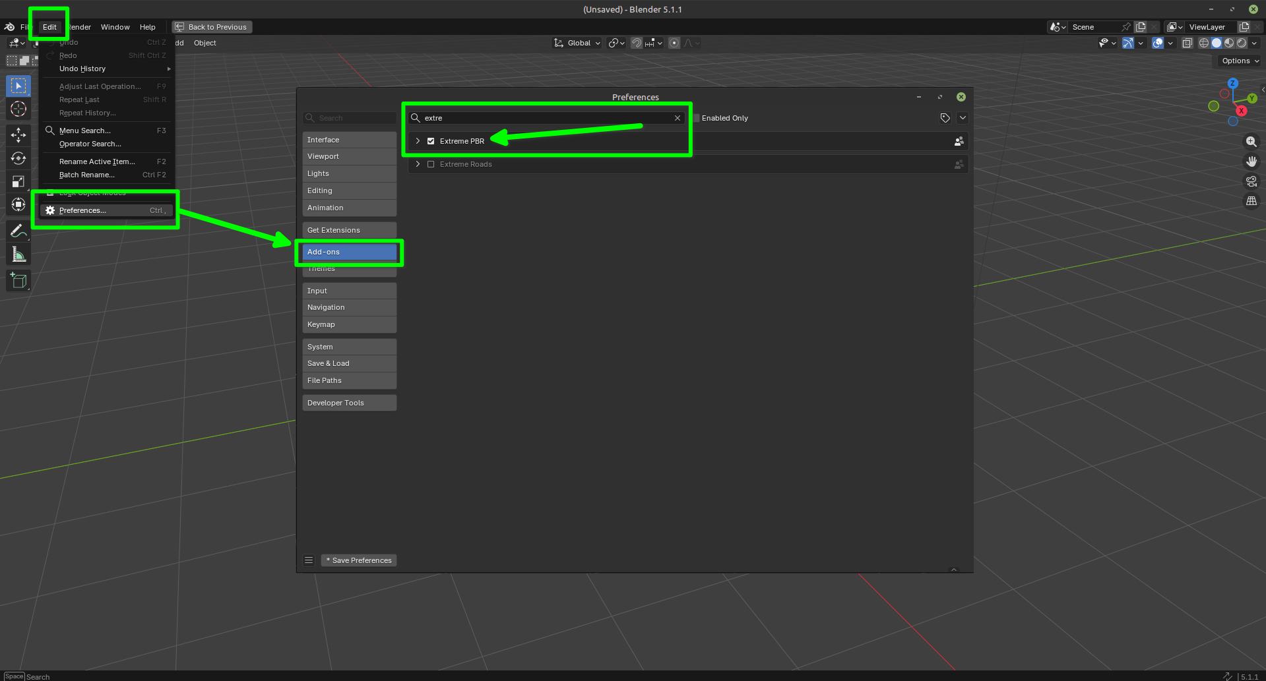Choose Rename Active Item entry

(x=107, y=162)
